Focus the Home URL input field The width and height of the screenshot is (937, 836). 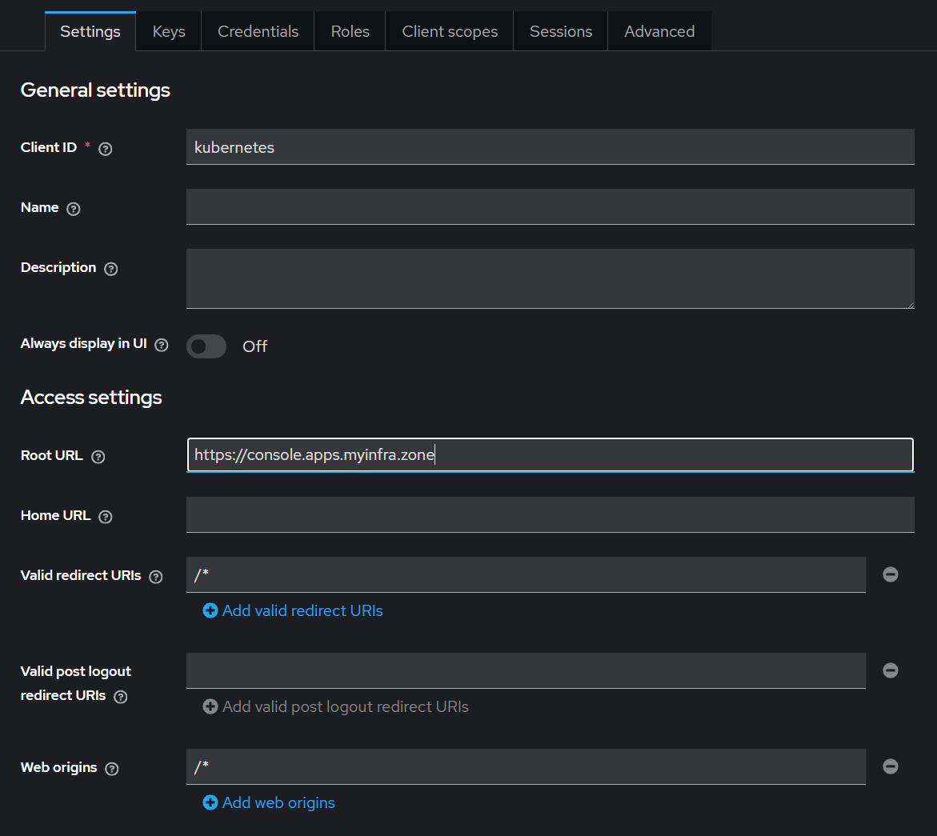click(x=550, y=514)
